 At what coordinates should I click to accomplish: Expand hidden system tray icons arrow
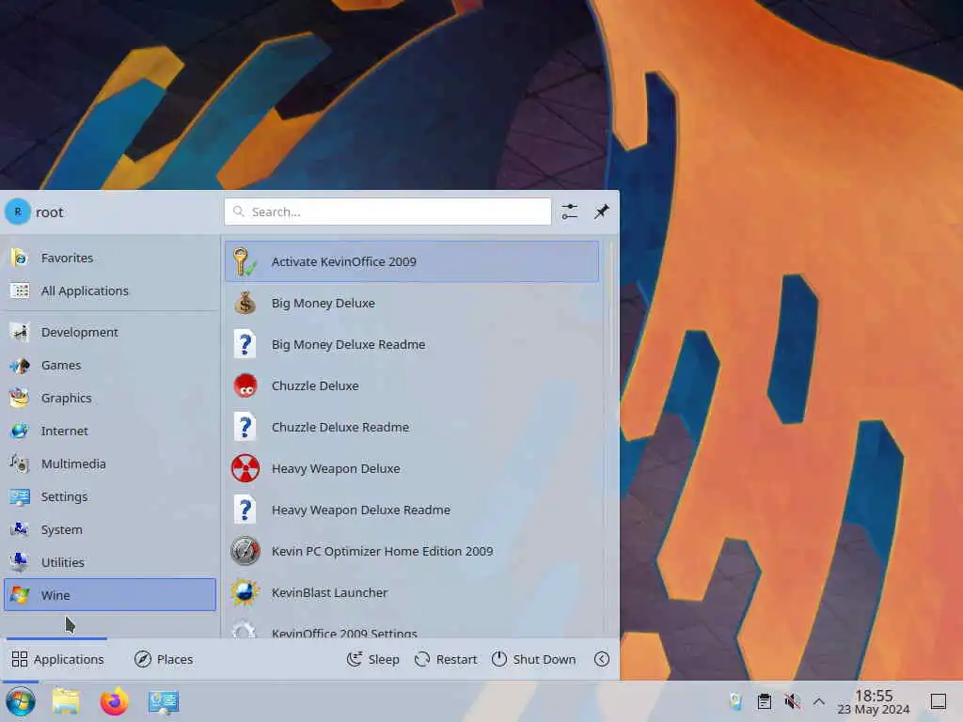click(819, 701)
